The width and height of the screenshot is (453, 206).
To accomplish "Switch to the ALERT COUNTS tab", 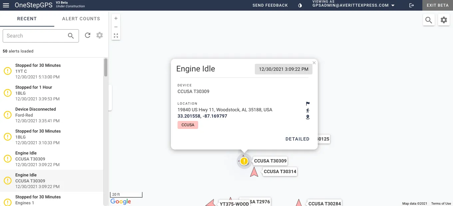I will 81,19.
